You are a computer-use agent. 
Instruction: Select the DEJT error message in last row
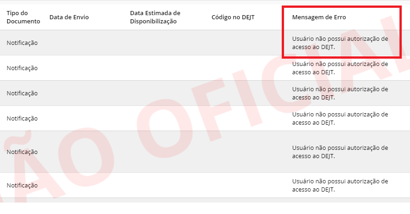(x=340, y=186)
